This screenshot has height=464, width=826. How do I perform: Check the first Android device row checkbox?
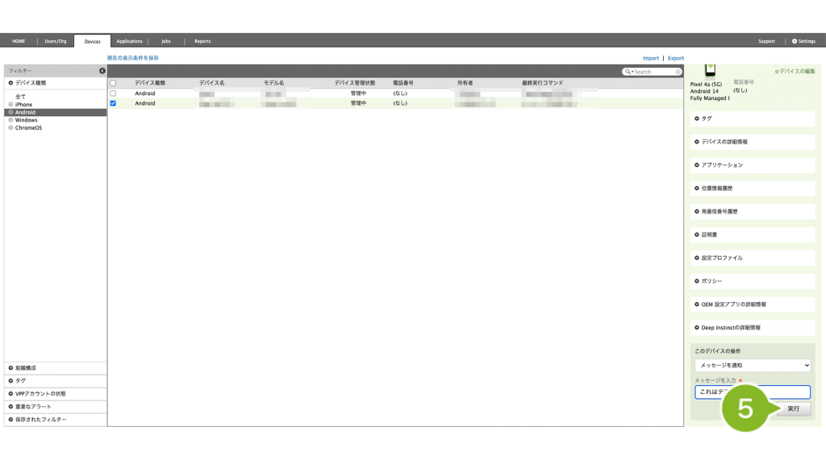[113, 93]
